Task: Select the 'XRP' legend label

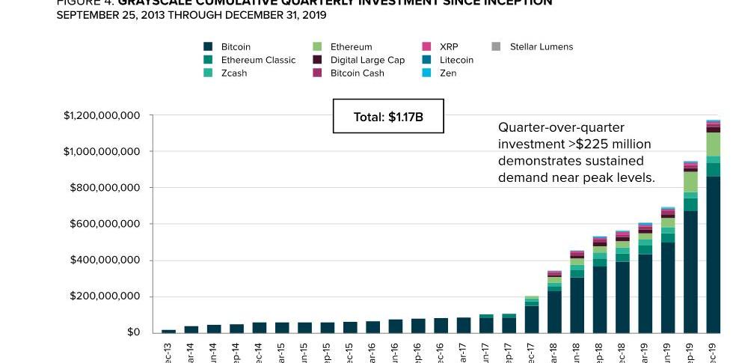Action: [x=449, y=47]
